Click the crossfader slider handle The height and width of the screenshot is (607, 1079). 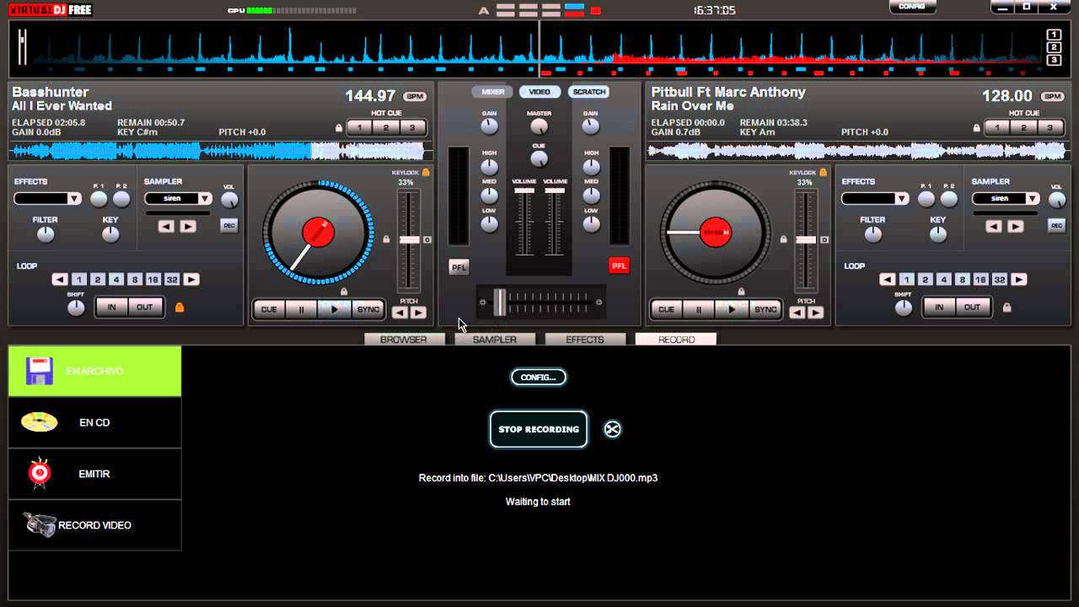(500, 303)
